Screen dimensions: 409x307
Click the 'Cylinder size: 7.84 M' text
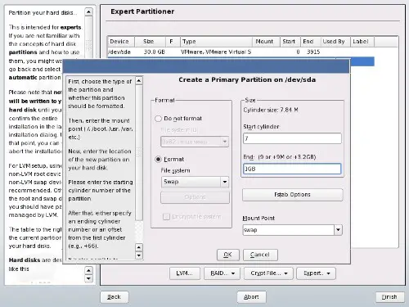point(271,110)
